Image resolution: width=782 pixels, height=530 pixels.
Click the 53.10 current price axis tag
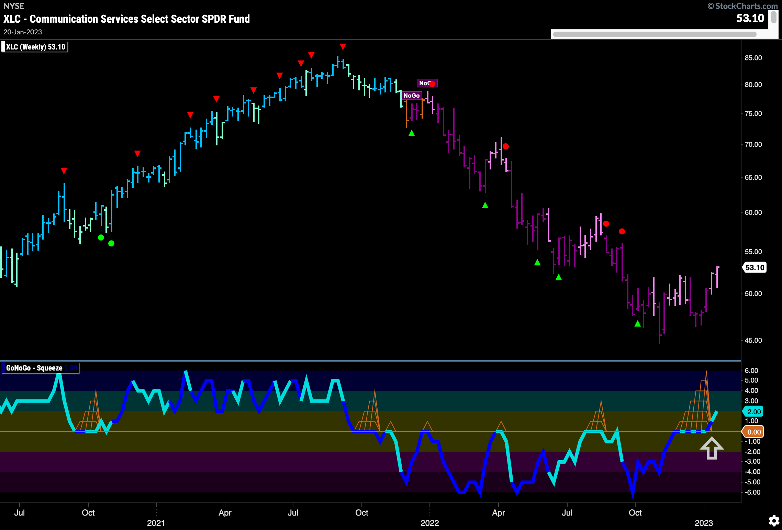755,267
